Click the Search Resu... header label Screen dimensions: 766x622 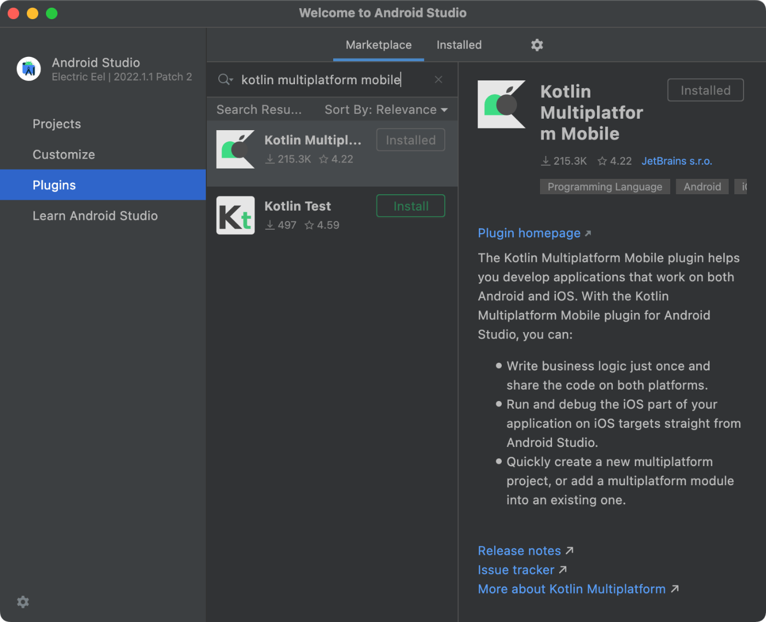tap(259, 109)
